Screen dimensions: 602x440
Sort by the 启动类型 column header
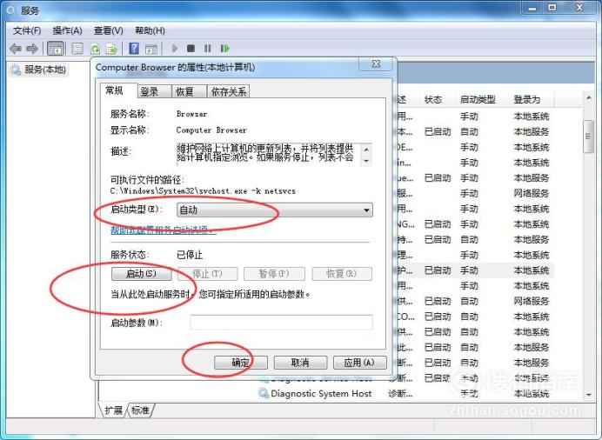pyautogui.click(x=478, y=100)
